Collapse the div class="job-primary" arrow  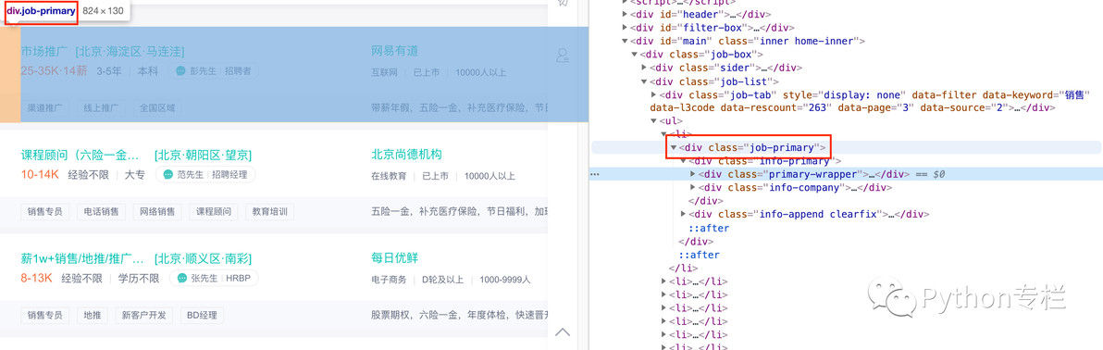coord(674,147)
